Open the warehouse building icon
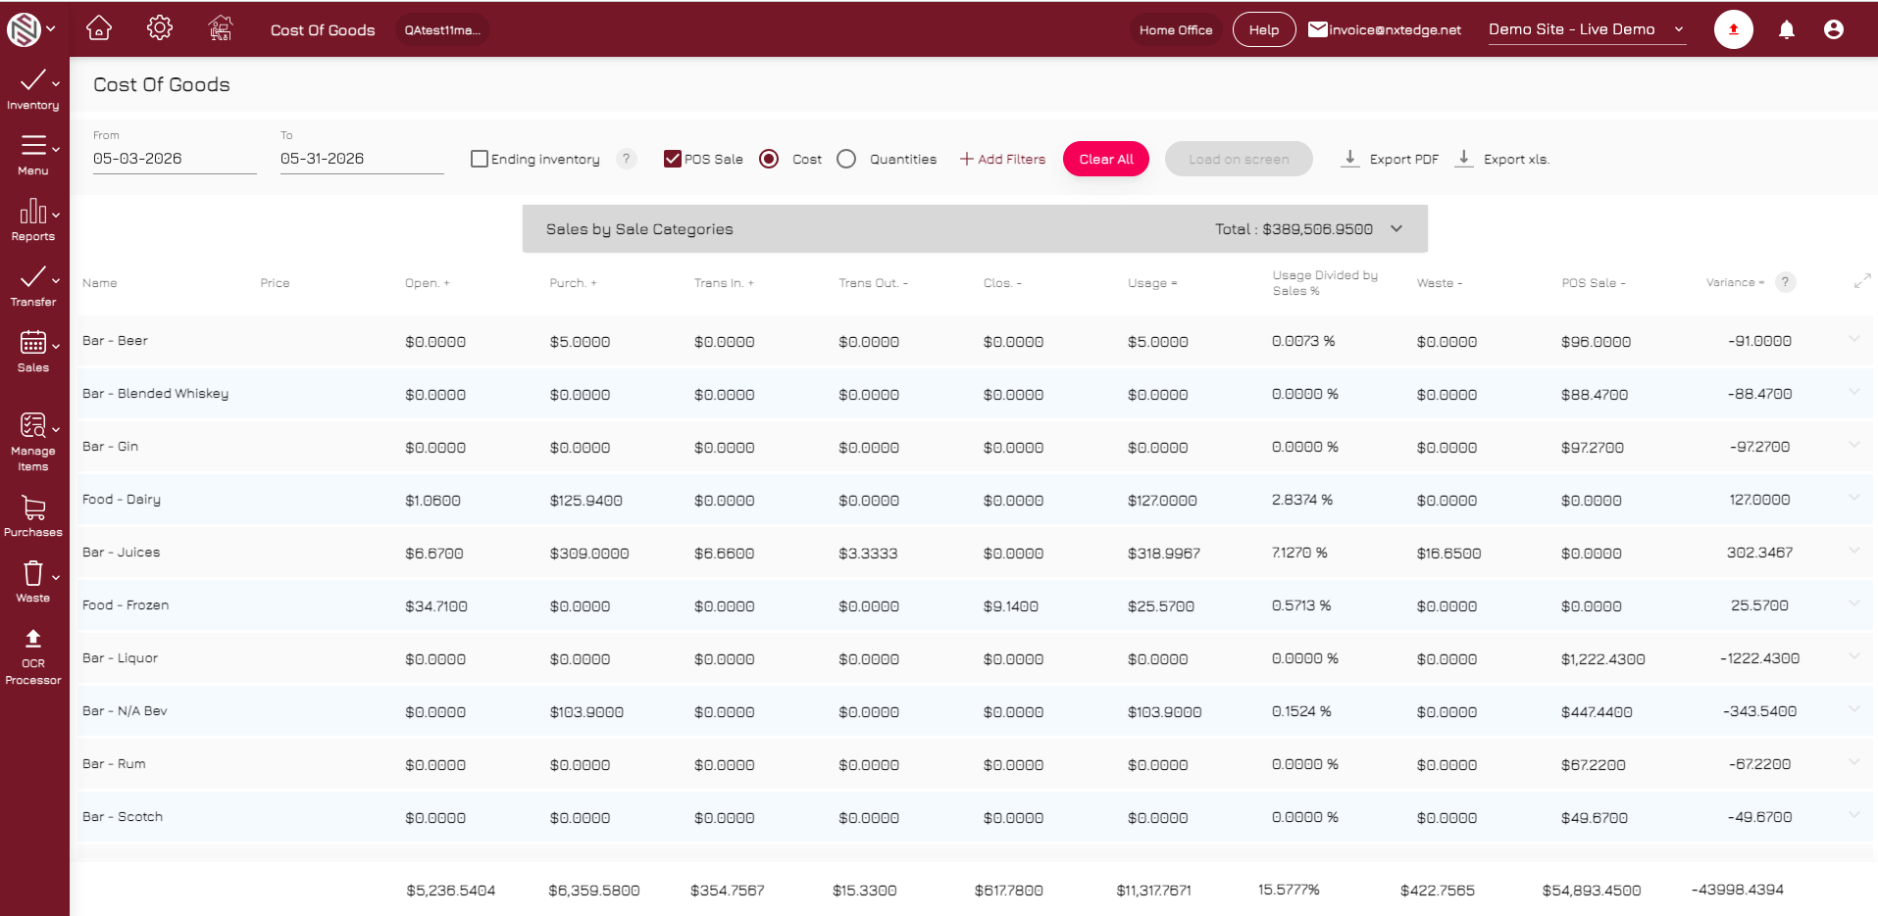The width and height of the screenshot is (1878, 916). tap(221, 28)
